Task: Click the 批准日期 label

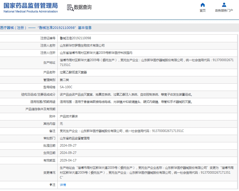Action: coord(49,146)
